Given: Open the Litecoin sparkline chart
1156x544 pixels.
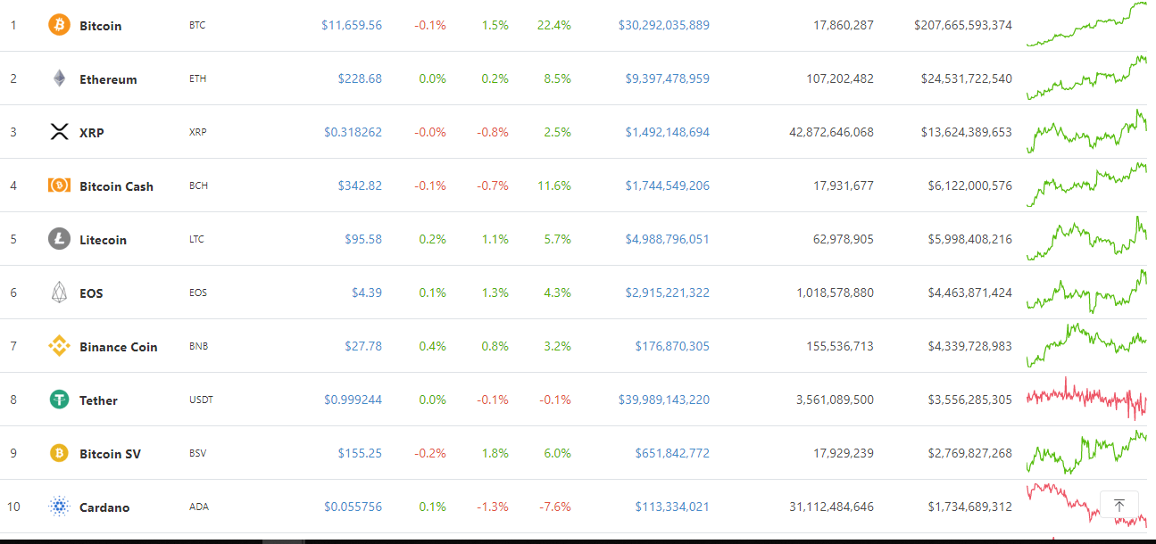Looking at the screenshot, I should (x=1086, y=238).
